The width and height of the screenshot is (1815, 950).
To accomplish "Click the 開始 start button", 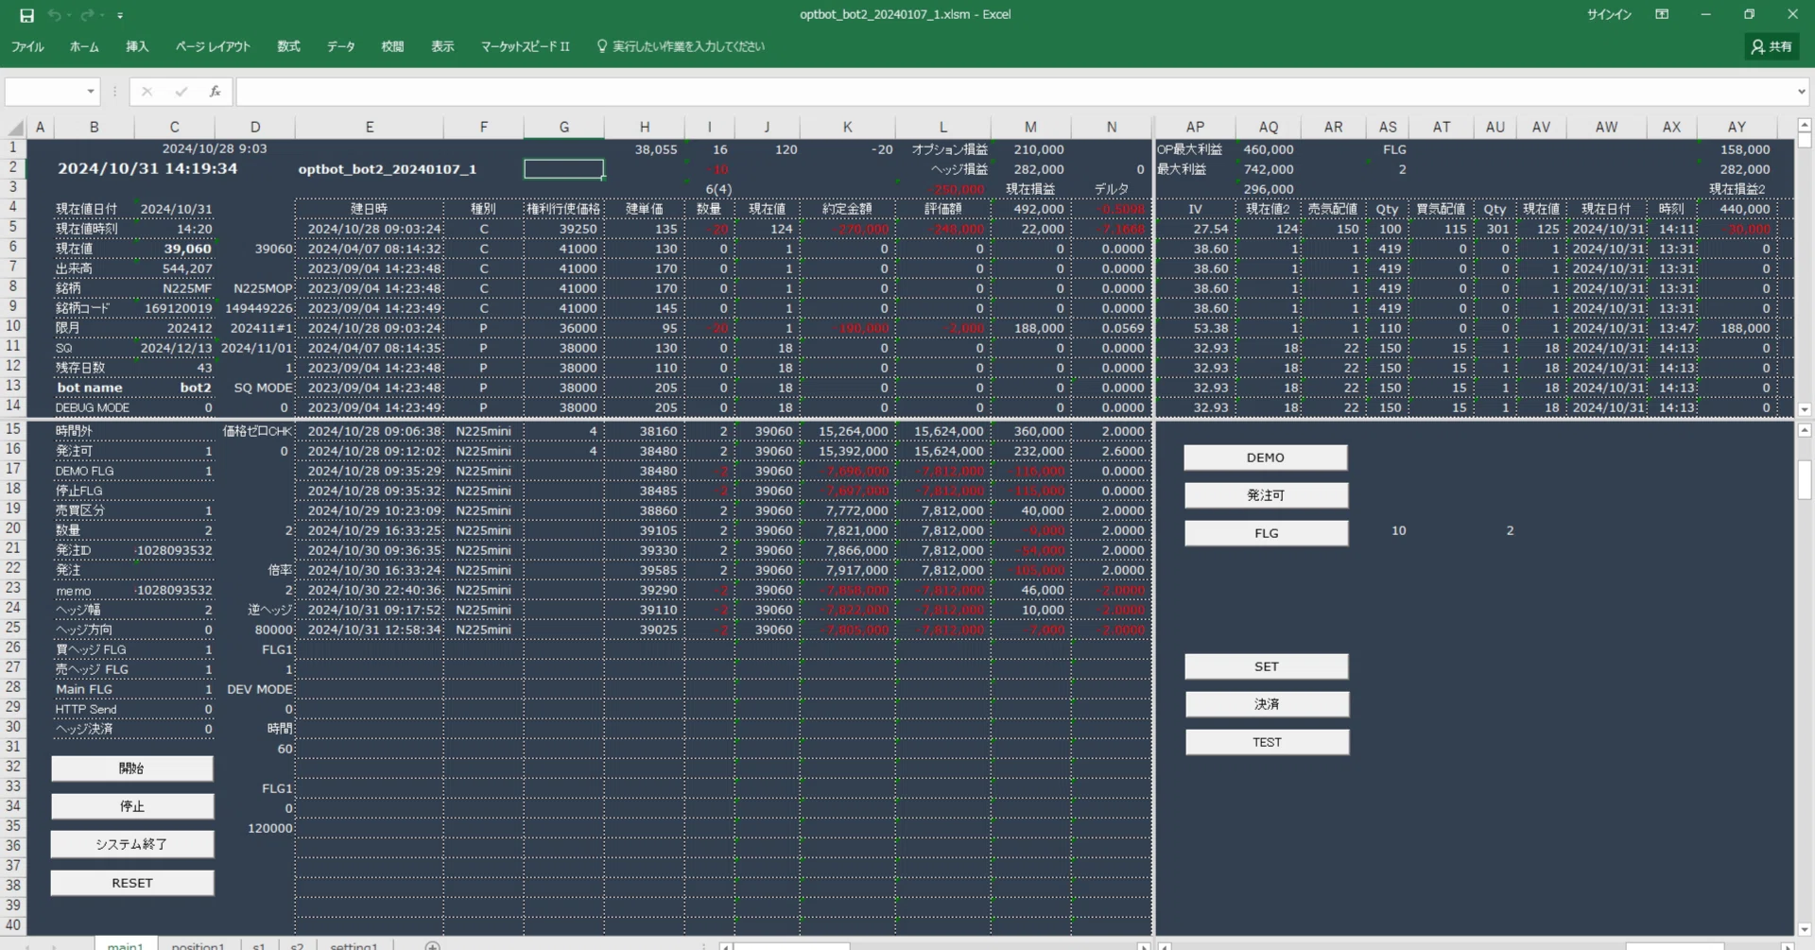I will click(x=132, y=769).
